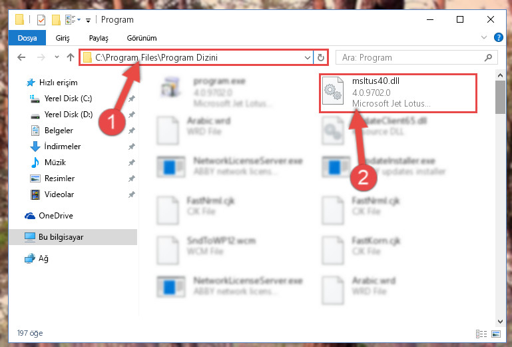Open the Dosya menu tab
Viewport: 512px width, 347px height.
[27, 38]
